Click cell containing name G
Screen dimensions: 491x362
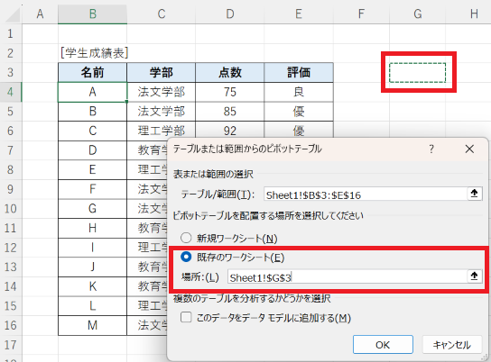tap(92, 209)
